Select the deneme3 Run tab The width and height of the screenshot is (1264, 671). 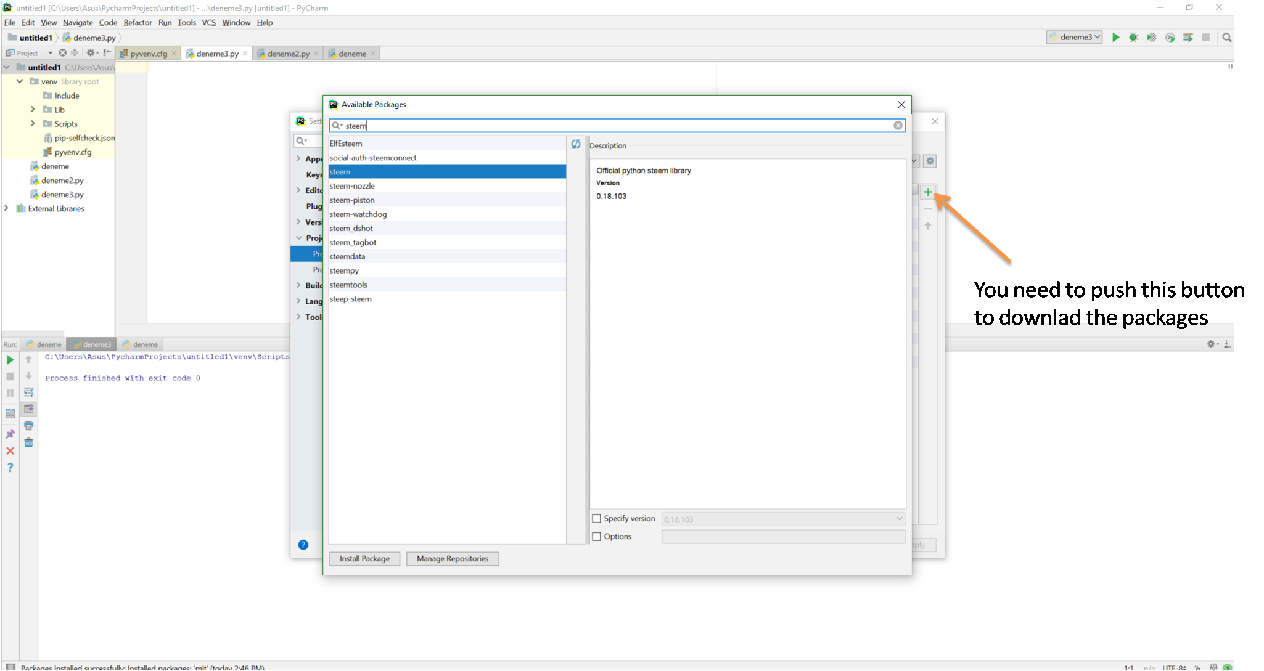click(91, 344)
